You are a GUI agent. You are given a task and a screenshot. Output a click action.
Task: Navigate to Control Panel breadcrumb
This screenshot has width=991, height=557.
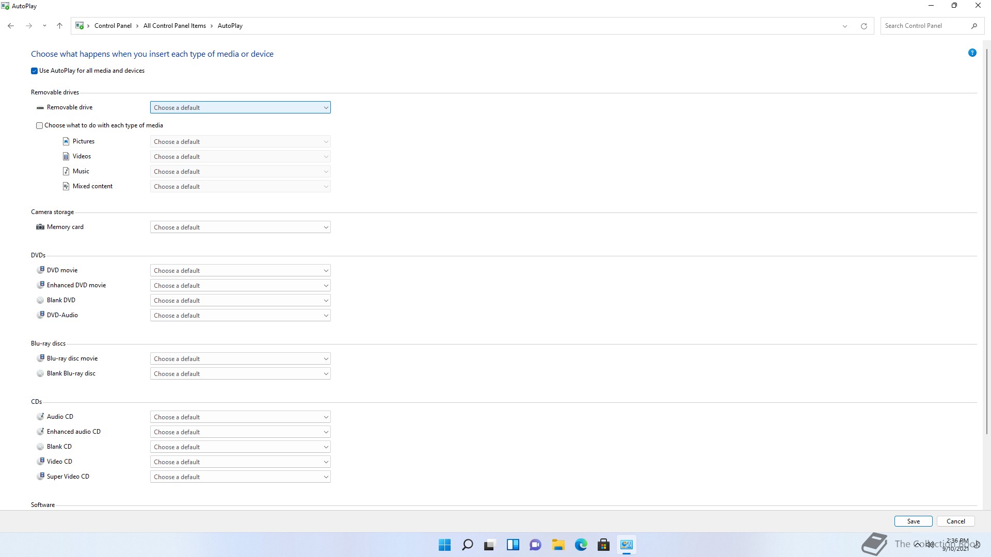point(113,26)
